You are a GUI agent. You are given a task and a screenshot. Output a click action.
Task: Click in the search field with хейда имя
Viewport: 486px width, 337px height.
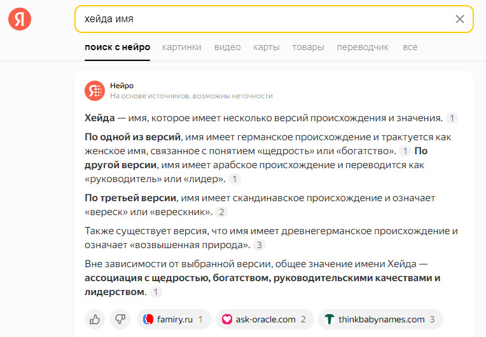(254, 19)
